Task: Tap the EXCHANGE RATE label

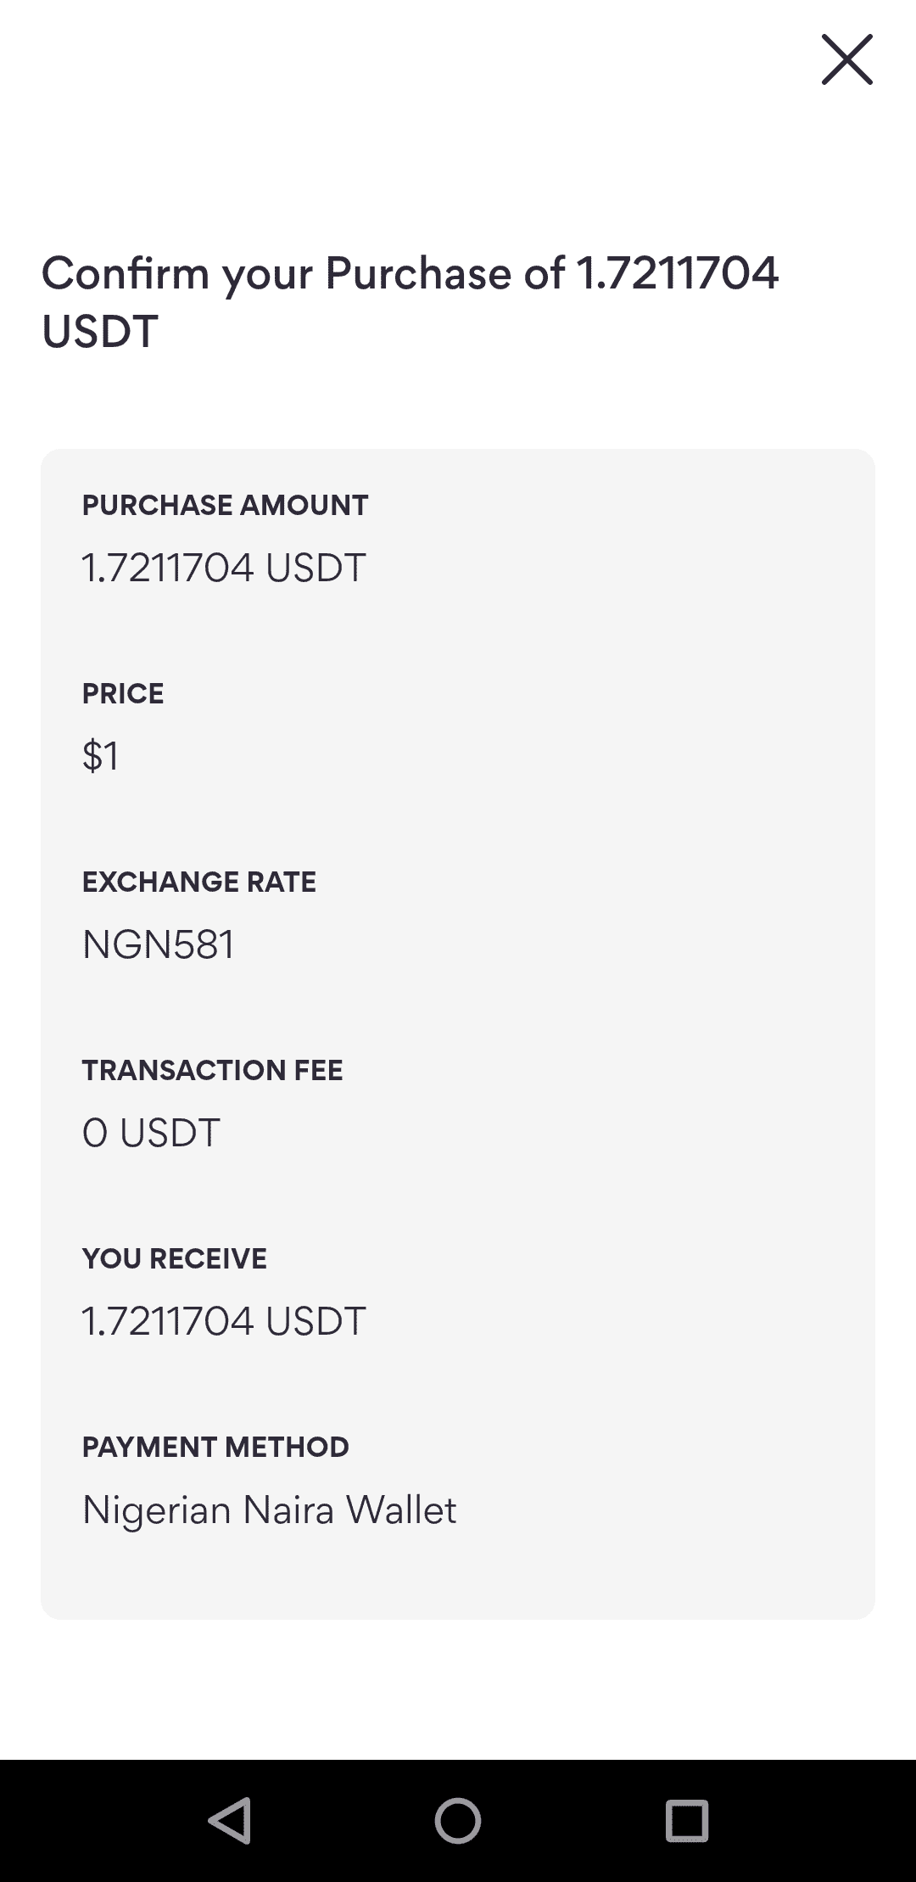Action: click(x=198, y=882)
